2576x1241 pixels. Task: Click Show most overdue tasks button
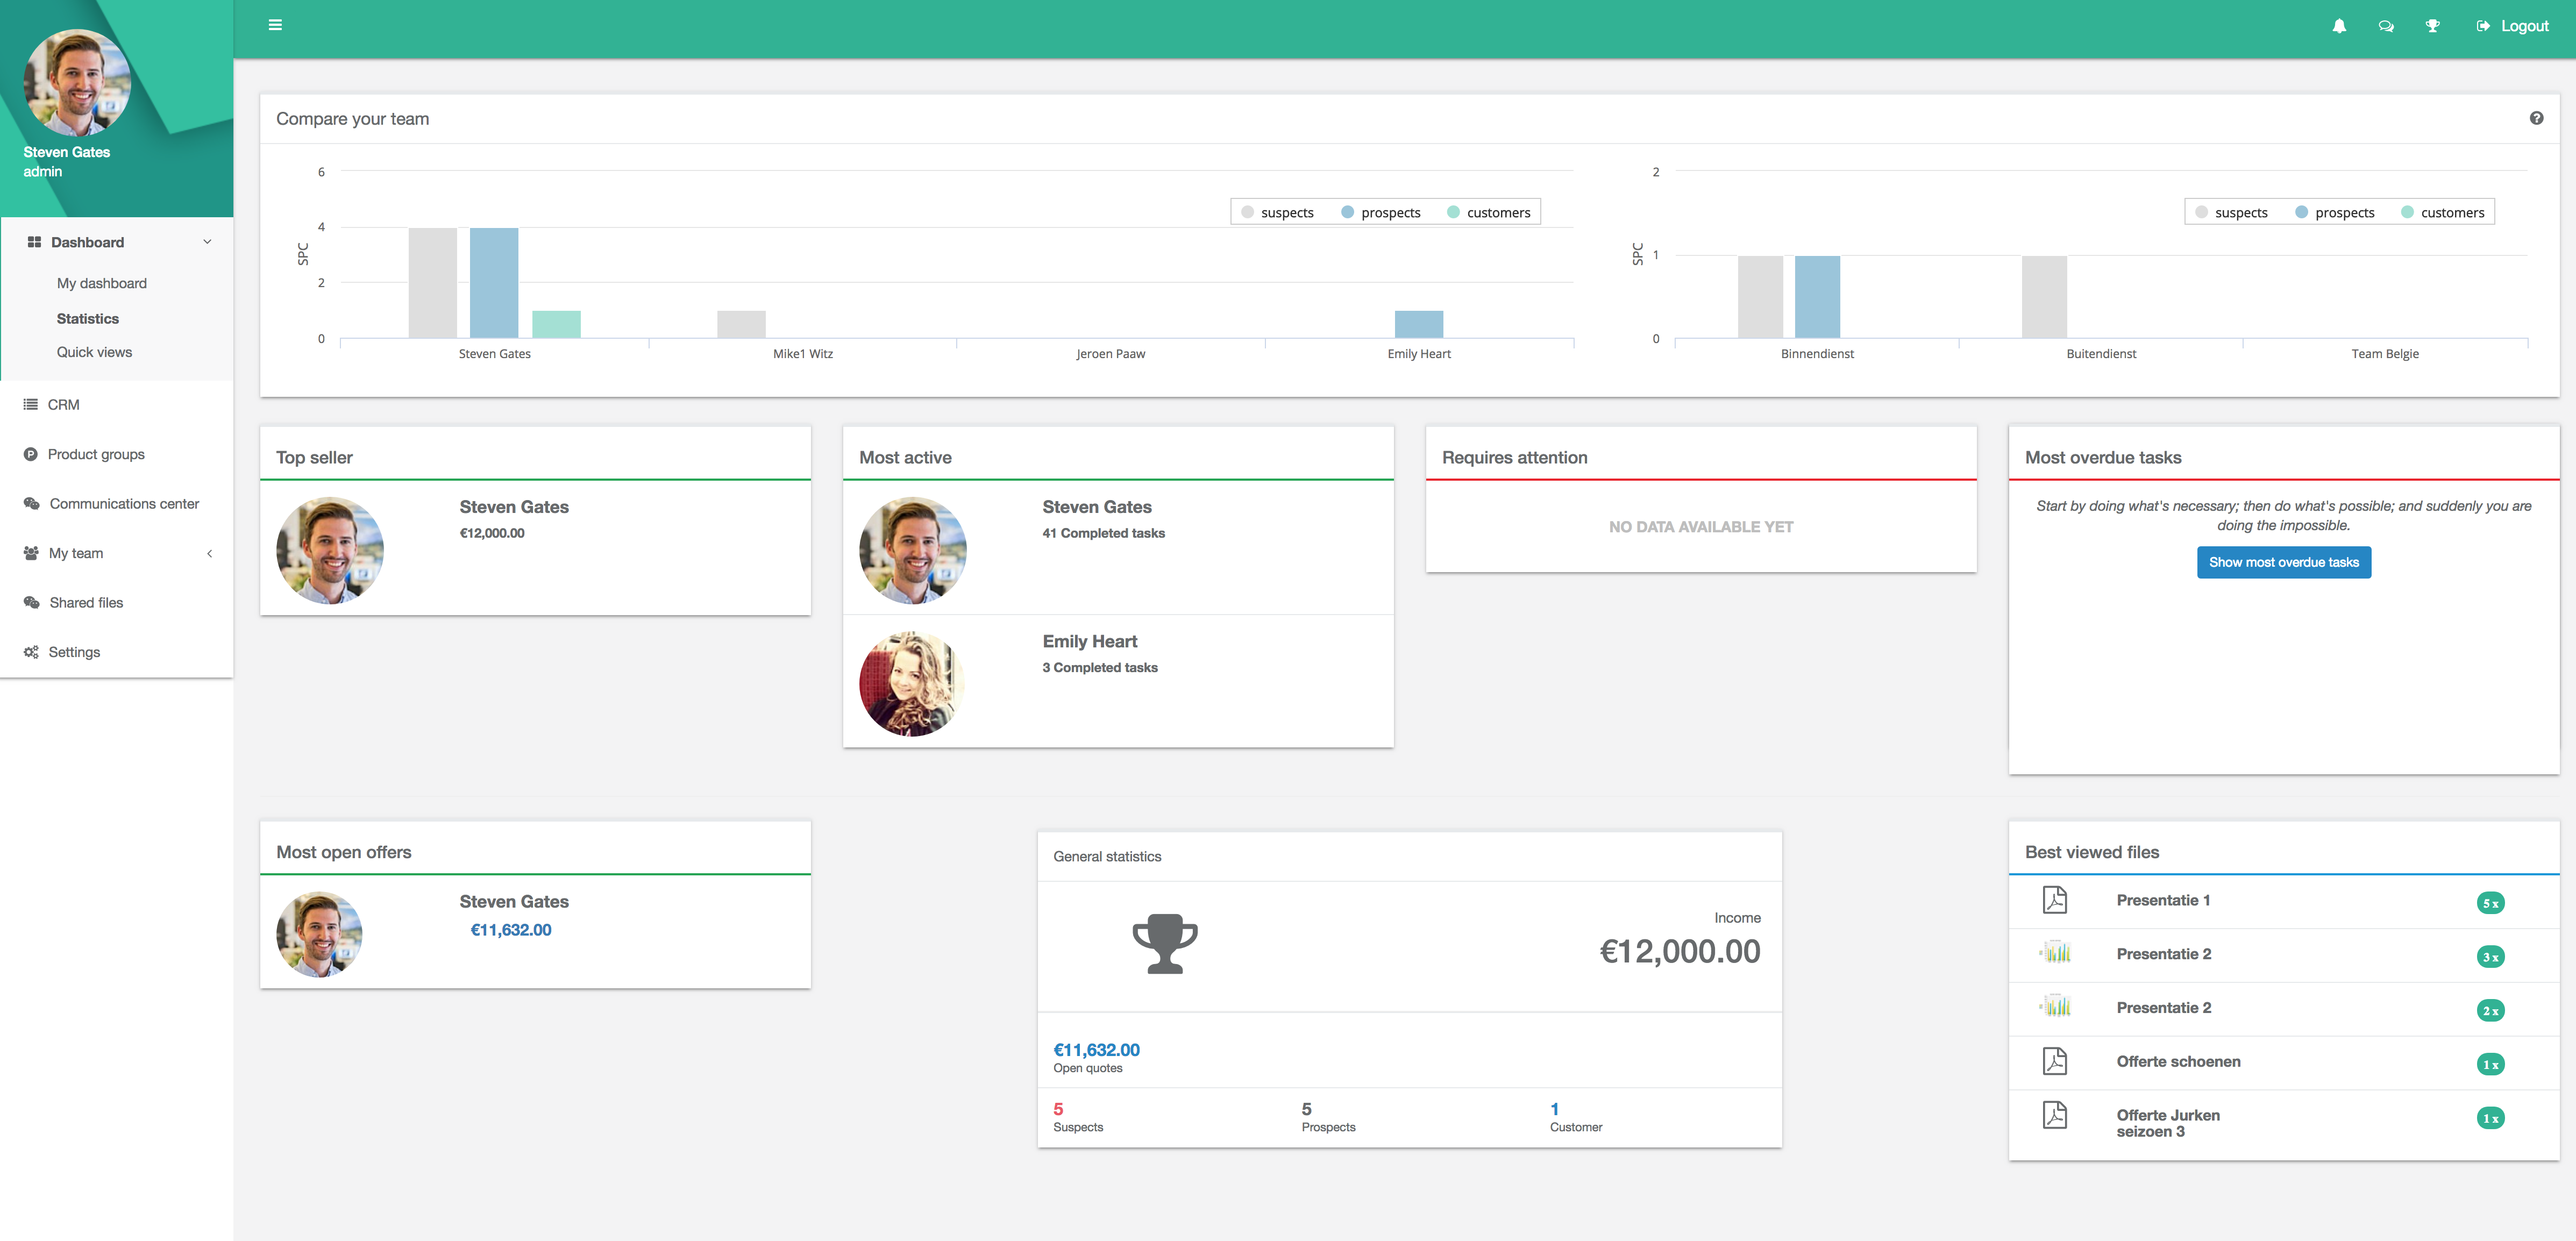click(x=2283, y=562)
